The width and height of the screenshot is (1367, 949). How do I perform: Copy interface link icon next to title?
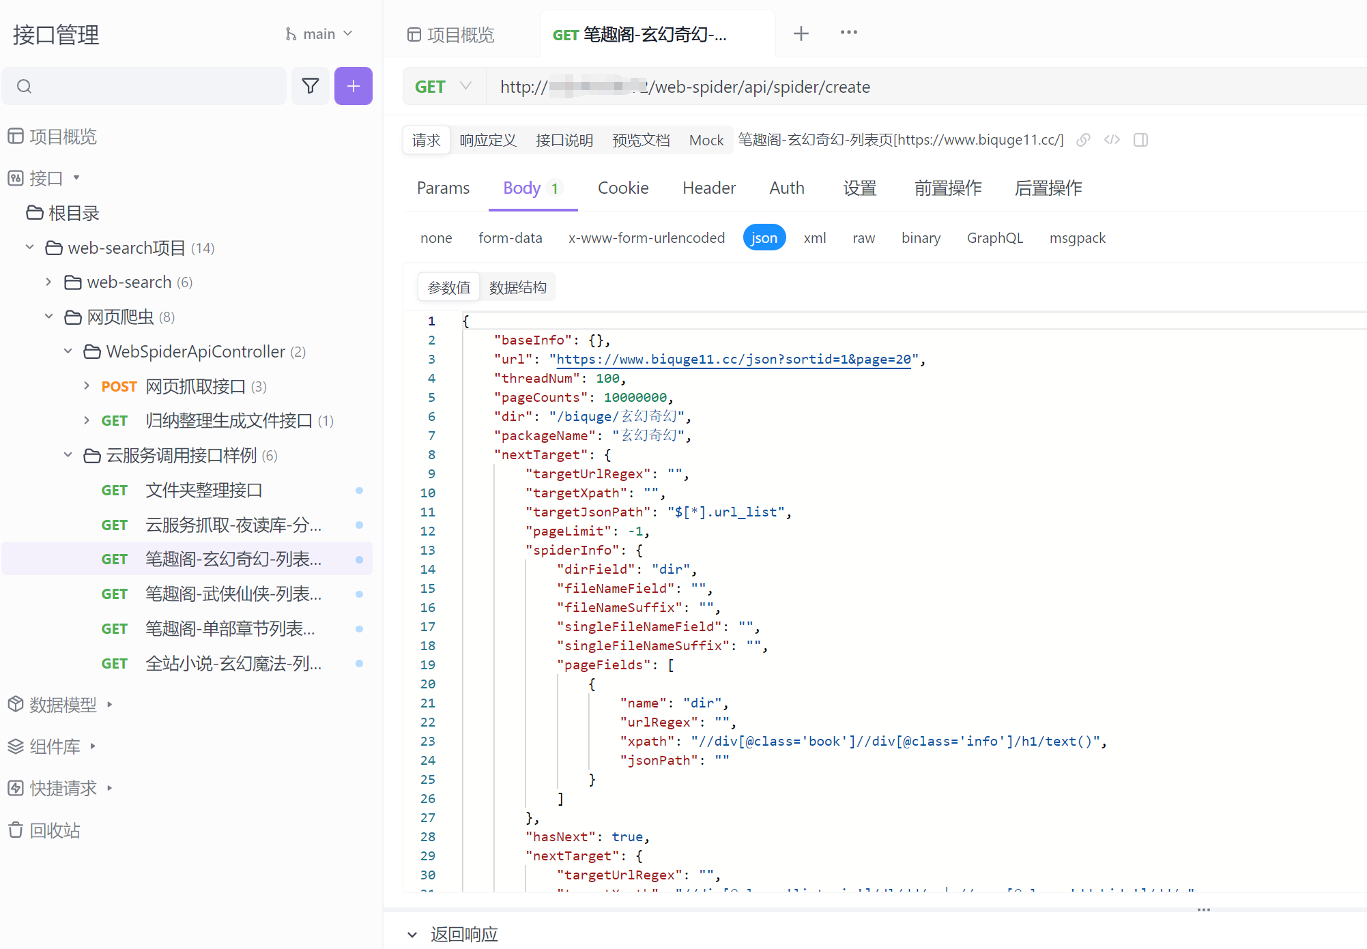pyautogui.click(x=1083, y=140)
